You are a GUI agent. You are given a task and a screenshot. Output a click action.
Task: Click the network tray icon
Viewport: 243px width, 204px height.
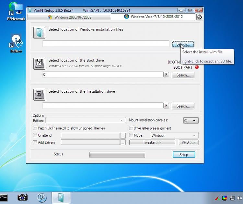pyautogui.click(x=232, y=198)
